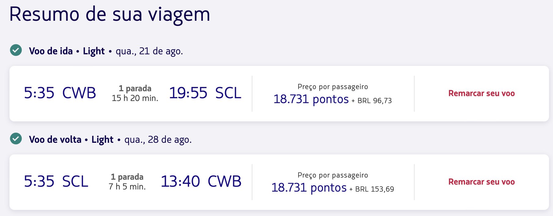553x216 pixels.
Task: Click the green checkmark beside Voo de volta
Action: pyautogui.click(x=16, y=139)
